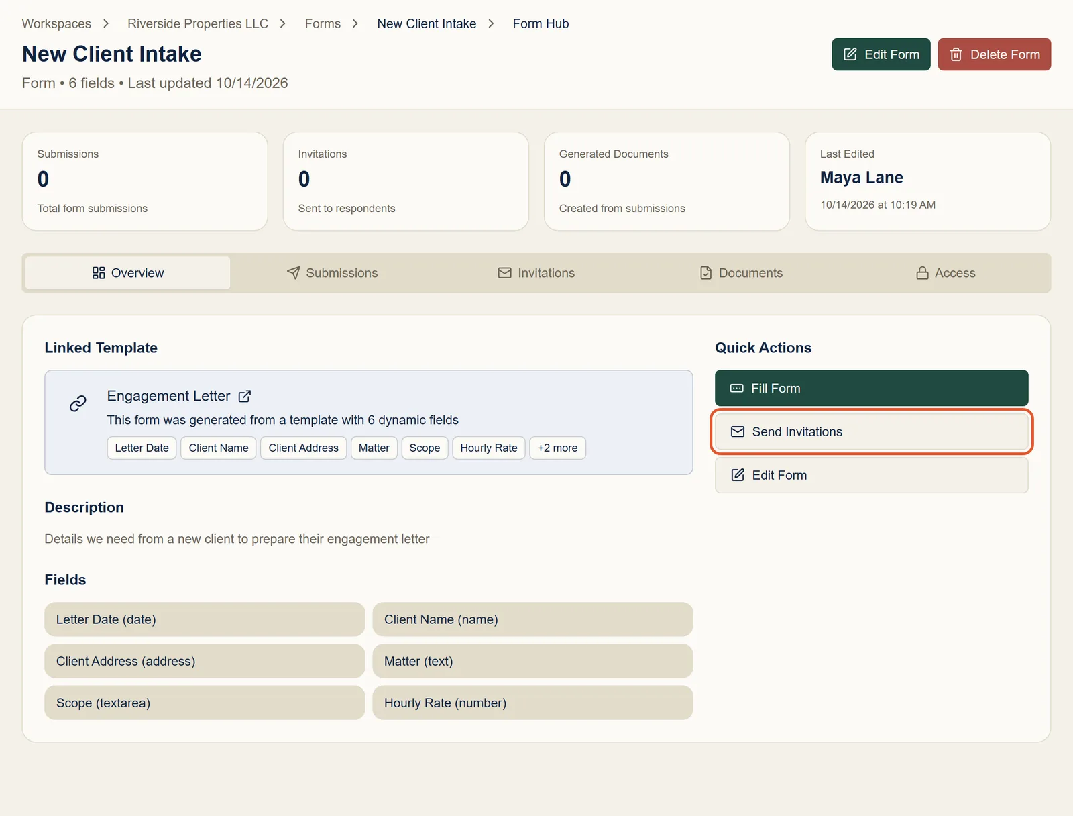Click the envelope icon in Send Invitations

(737, 431)
